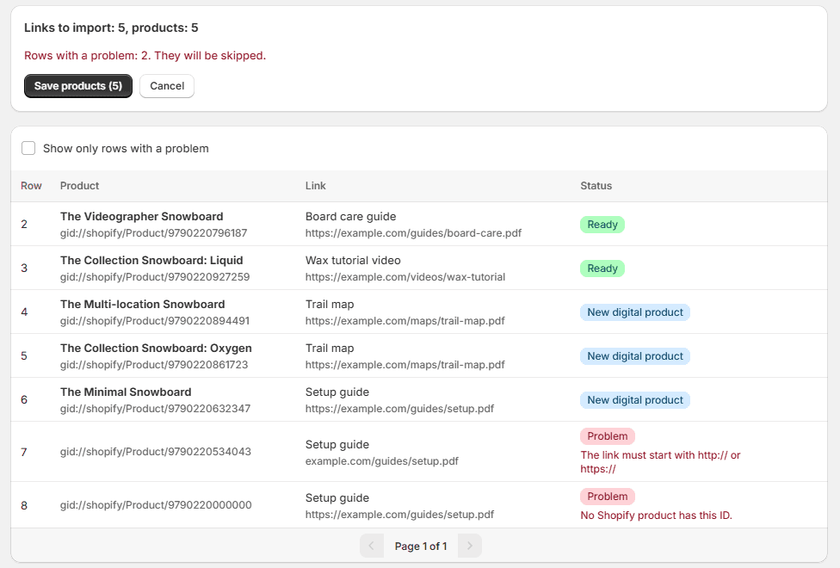Click New digital product badge in row 6
This screenshot has height=568, width=840.
[635, 400]
